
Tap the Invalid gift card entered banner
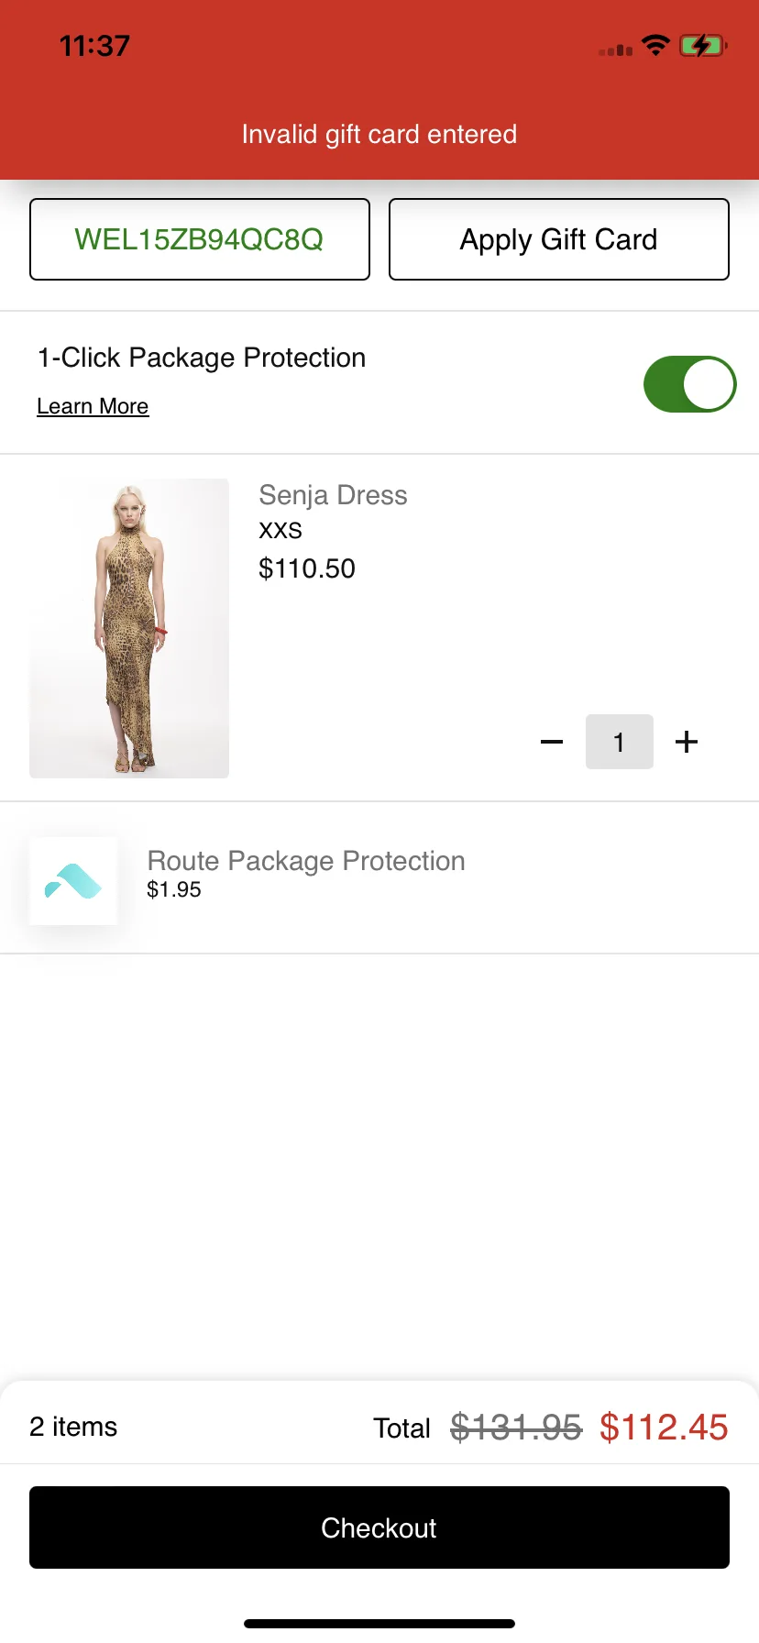tap(379, 134)
